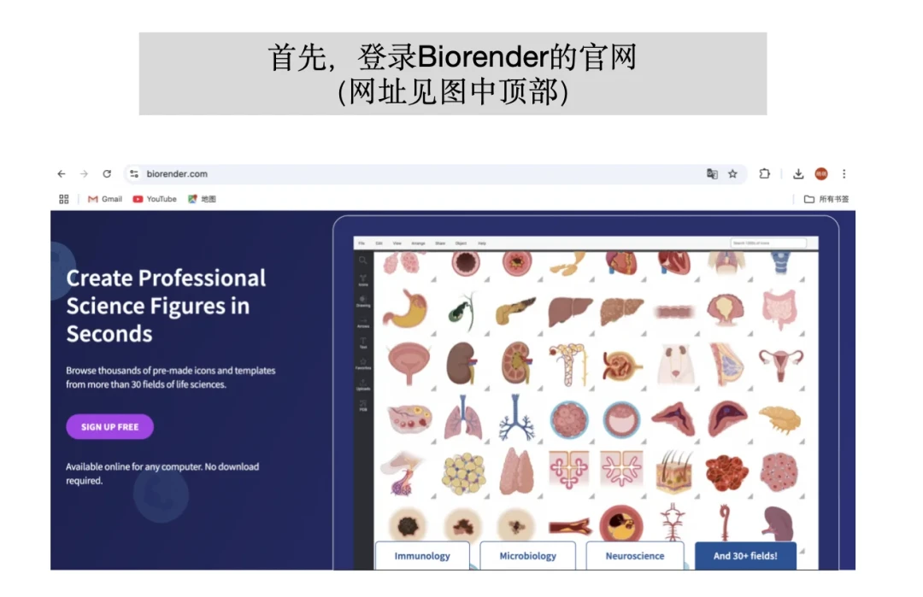Open the Edit menu in BioRender editor
Image resolution: width=923 pixels, height=597 pixels.
(379, 243)
